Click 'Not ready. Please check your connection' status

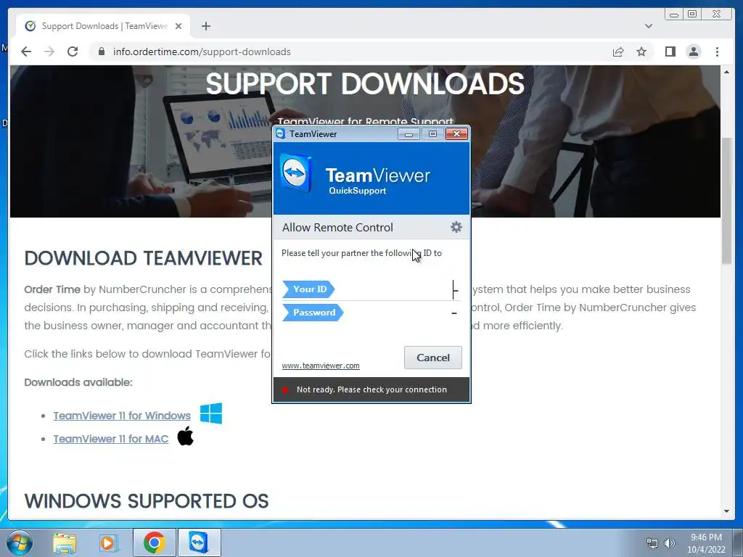[371, 389]
